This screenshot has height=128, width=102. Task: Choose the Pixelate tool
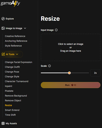coord(9,91)
